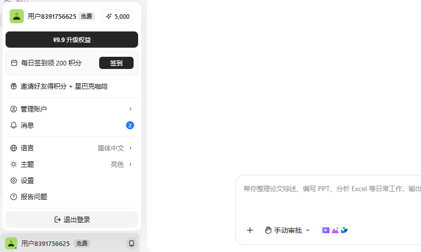Expand the chevron next to 亮色

pos(131,164)
